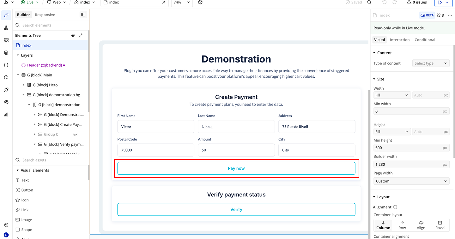Expand the G [block] Hero tree item

24,85
